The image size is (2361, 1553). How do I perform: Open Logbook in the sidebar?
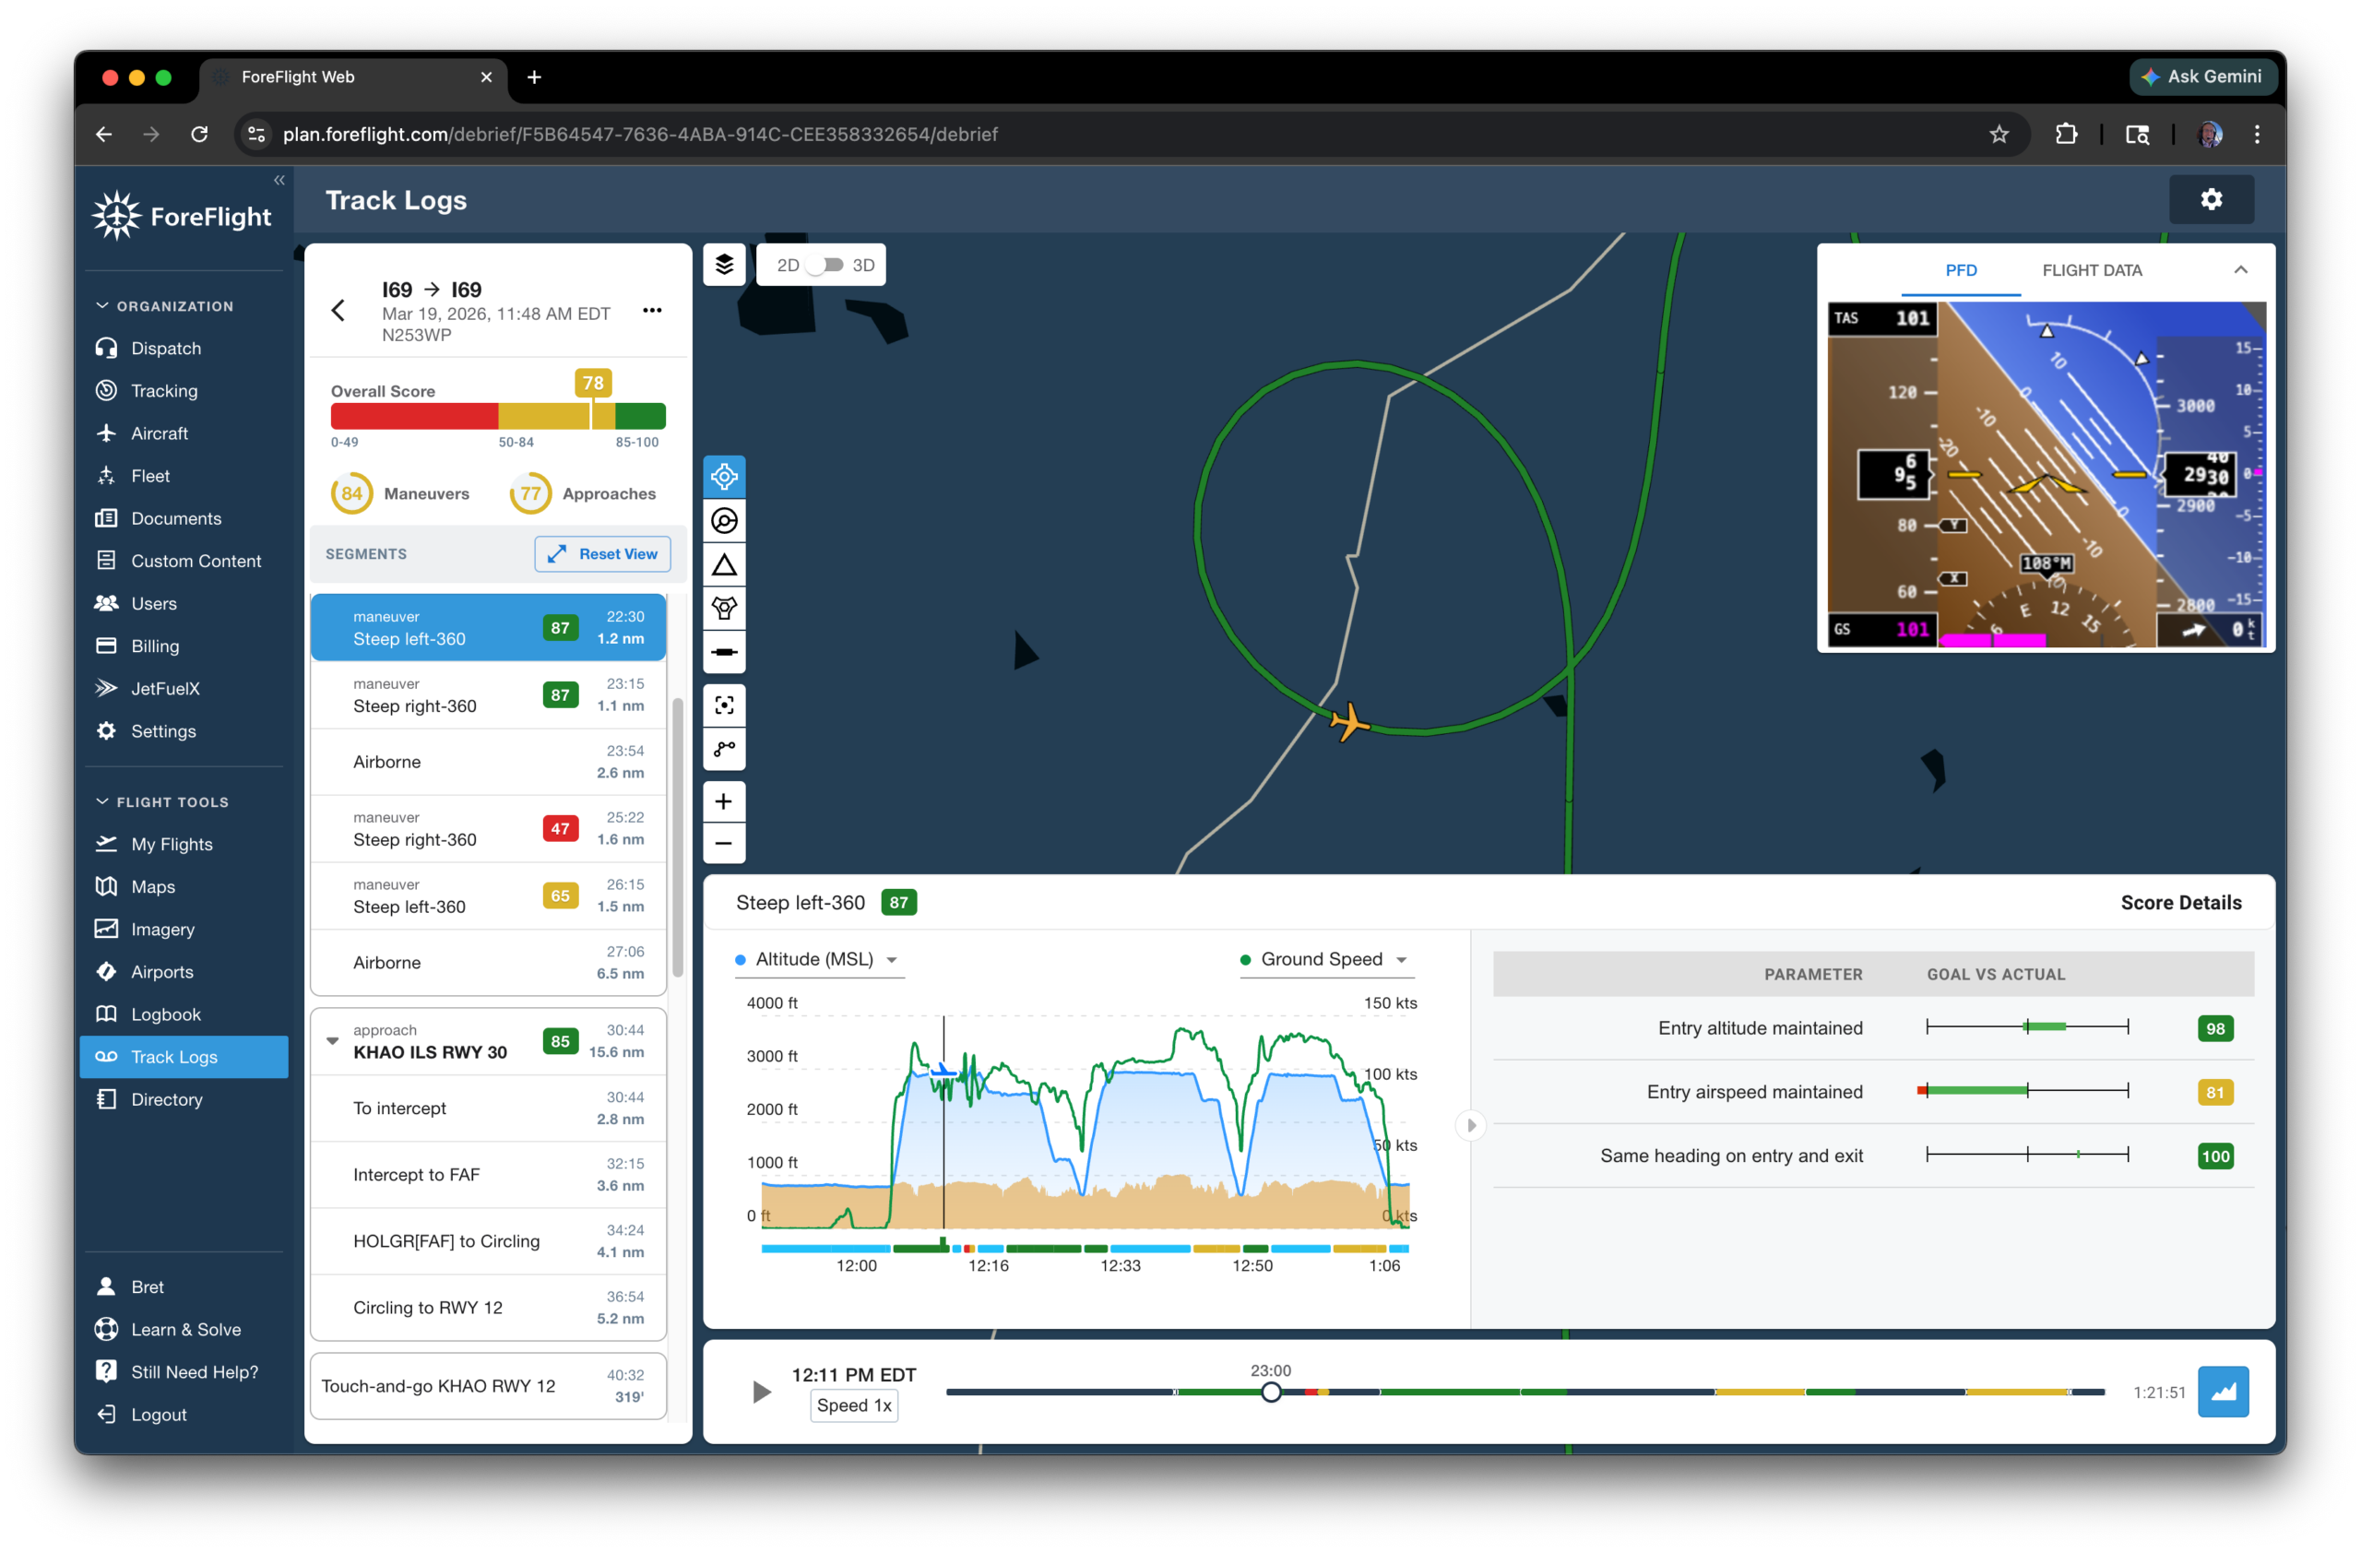tap(166, 1014)
